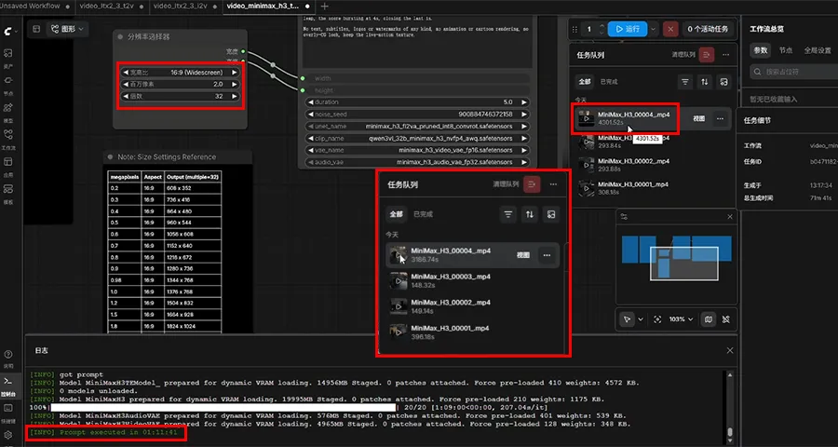Select the 全局设置 tab in 工作流总览

tap(818, 50)
